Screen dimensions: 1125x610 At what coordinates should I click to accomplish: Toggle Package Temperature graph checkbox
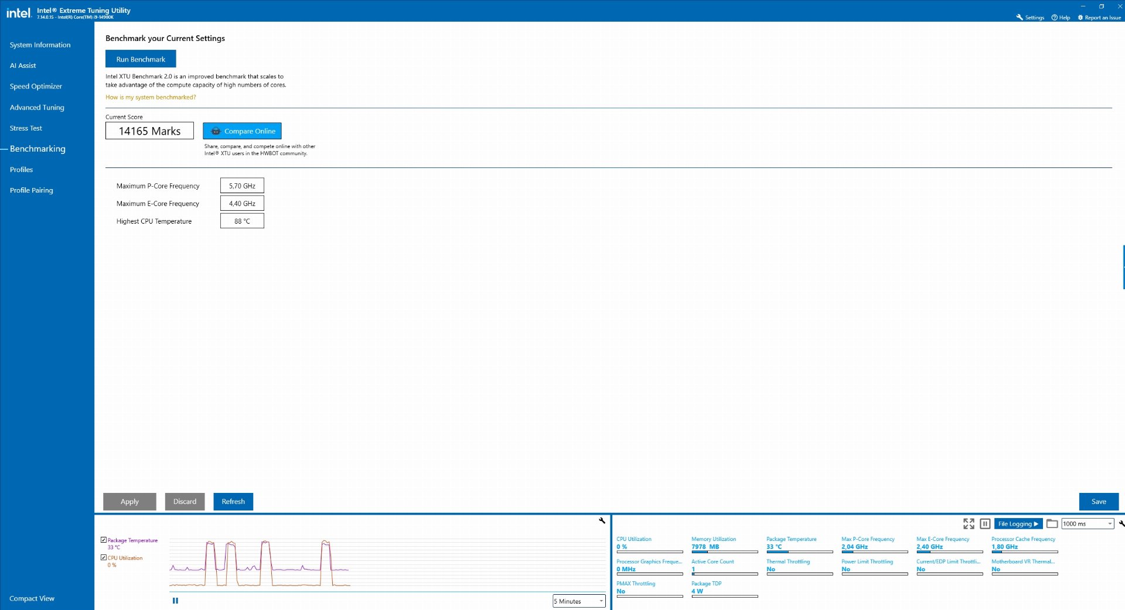pyautogui.click(x=104, y=540)
